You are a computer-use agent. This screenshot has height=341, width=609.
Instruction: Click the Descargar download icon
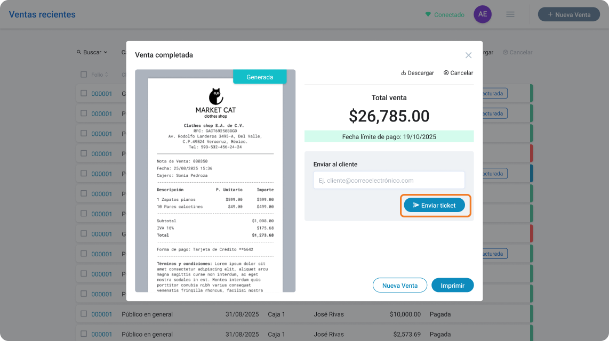click(403, 73)
